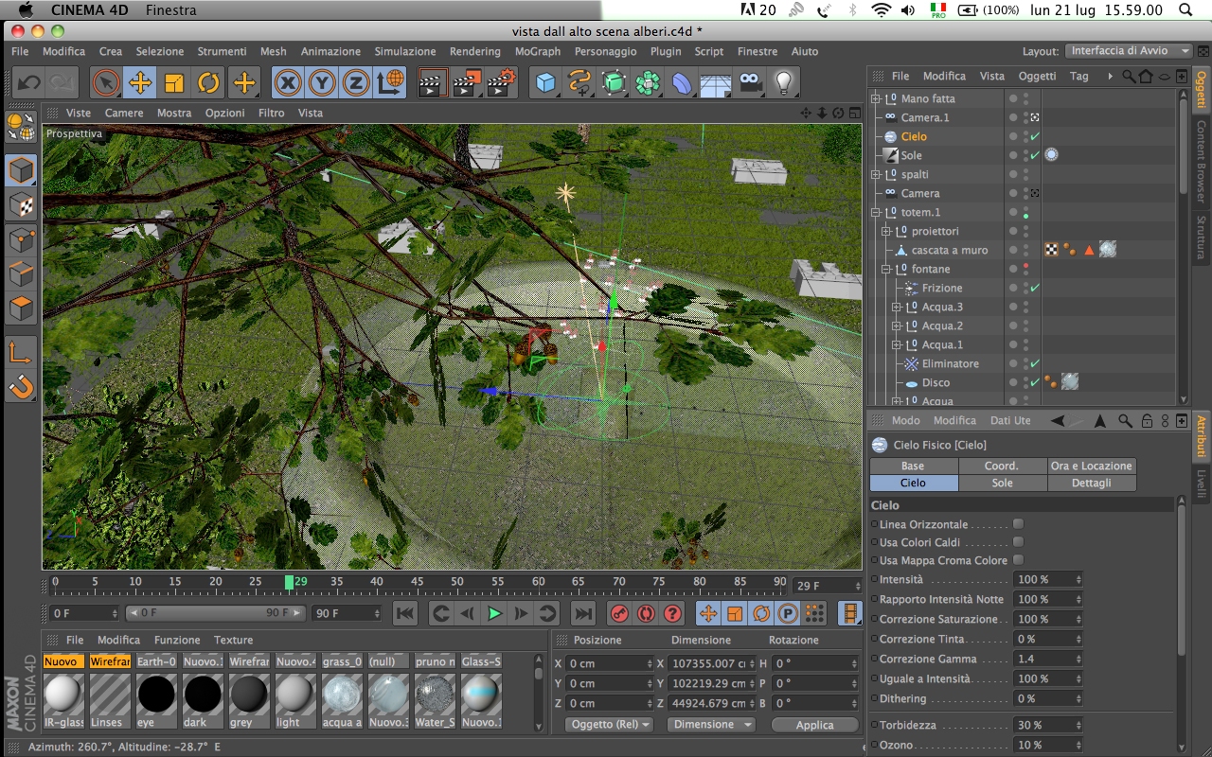1212x757 pixels.
Task: Click the Camera object toolbar icon
Action: click(x=751, y=83)
